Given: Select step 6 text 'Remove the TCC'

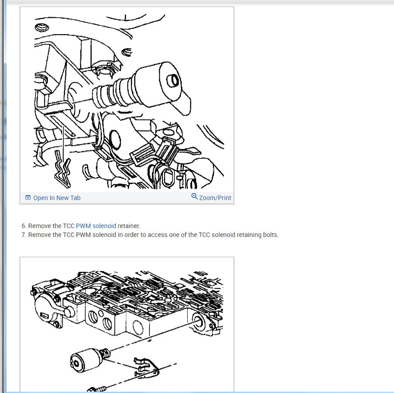Looking at the screenshot, I should [x=51, y=226].
